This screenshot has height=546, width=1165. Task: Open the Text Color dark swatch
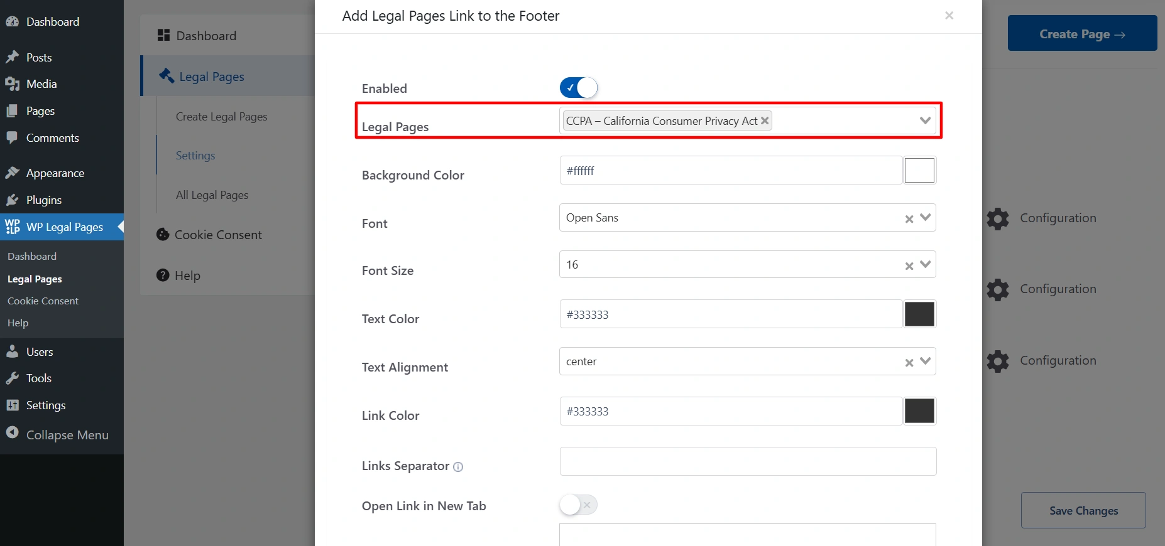pyautogui.click(x=919, y=314)
